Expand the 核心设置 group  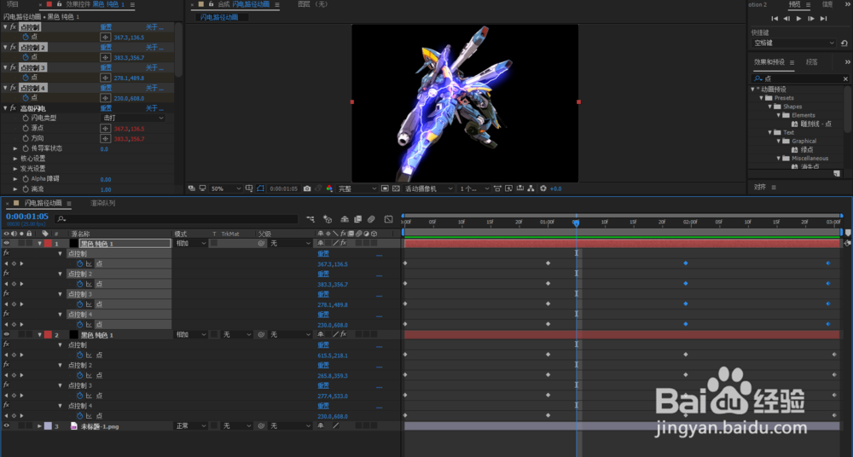click(x=15, y=159)
